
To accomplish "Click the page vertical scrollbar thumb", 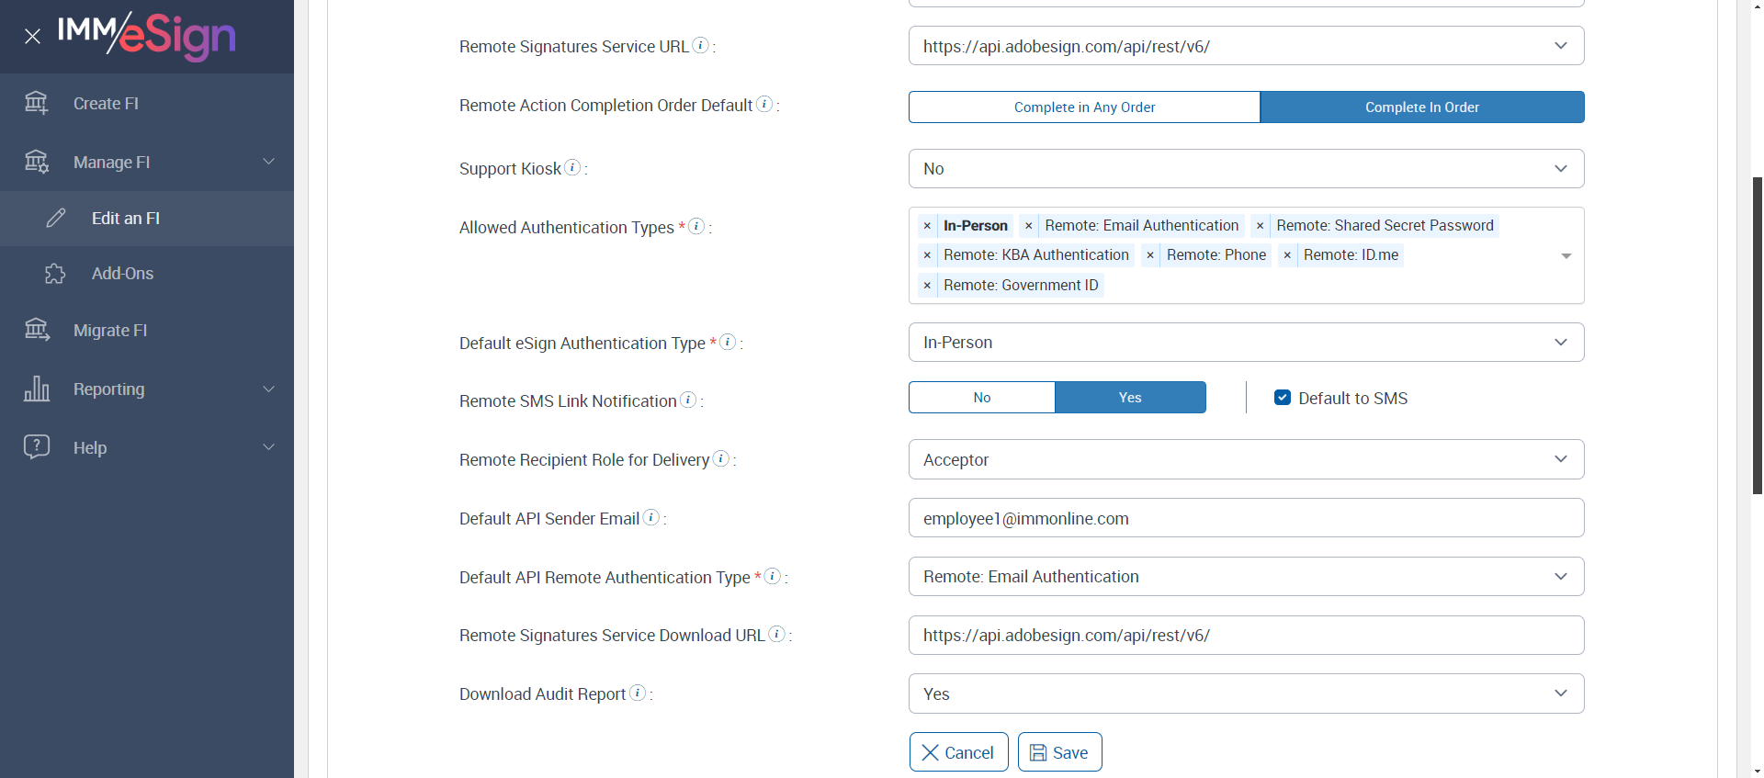I will point(1757,335).
